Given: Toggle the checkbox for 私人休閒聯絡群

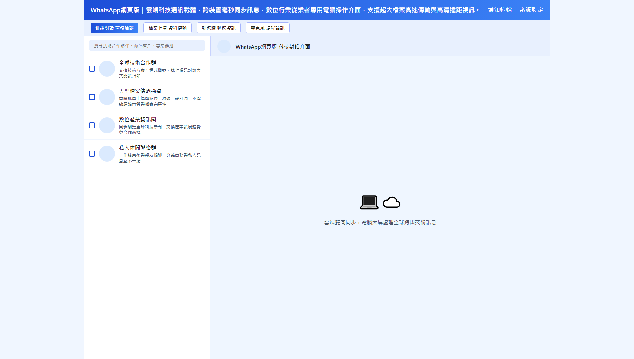Looking at the screenshot, I should pyautogui.click(x=92, y=154).
